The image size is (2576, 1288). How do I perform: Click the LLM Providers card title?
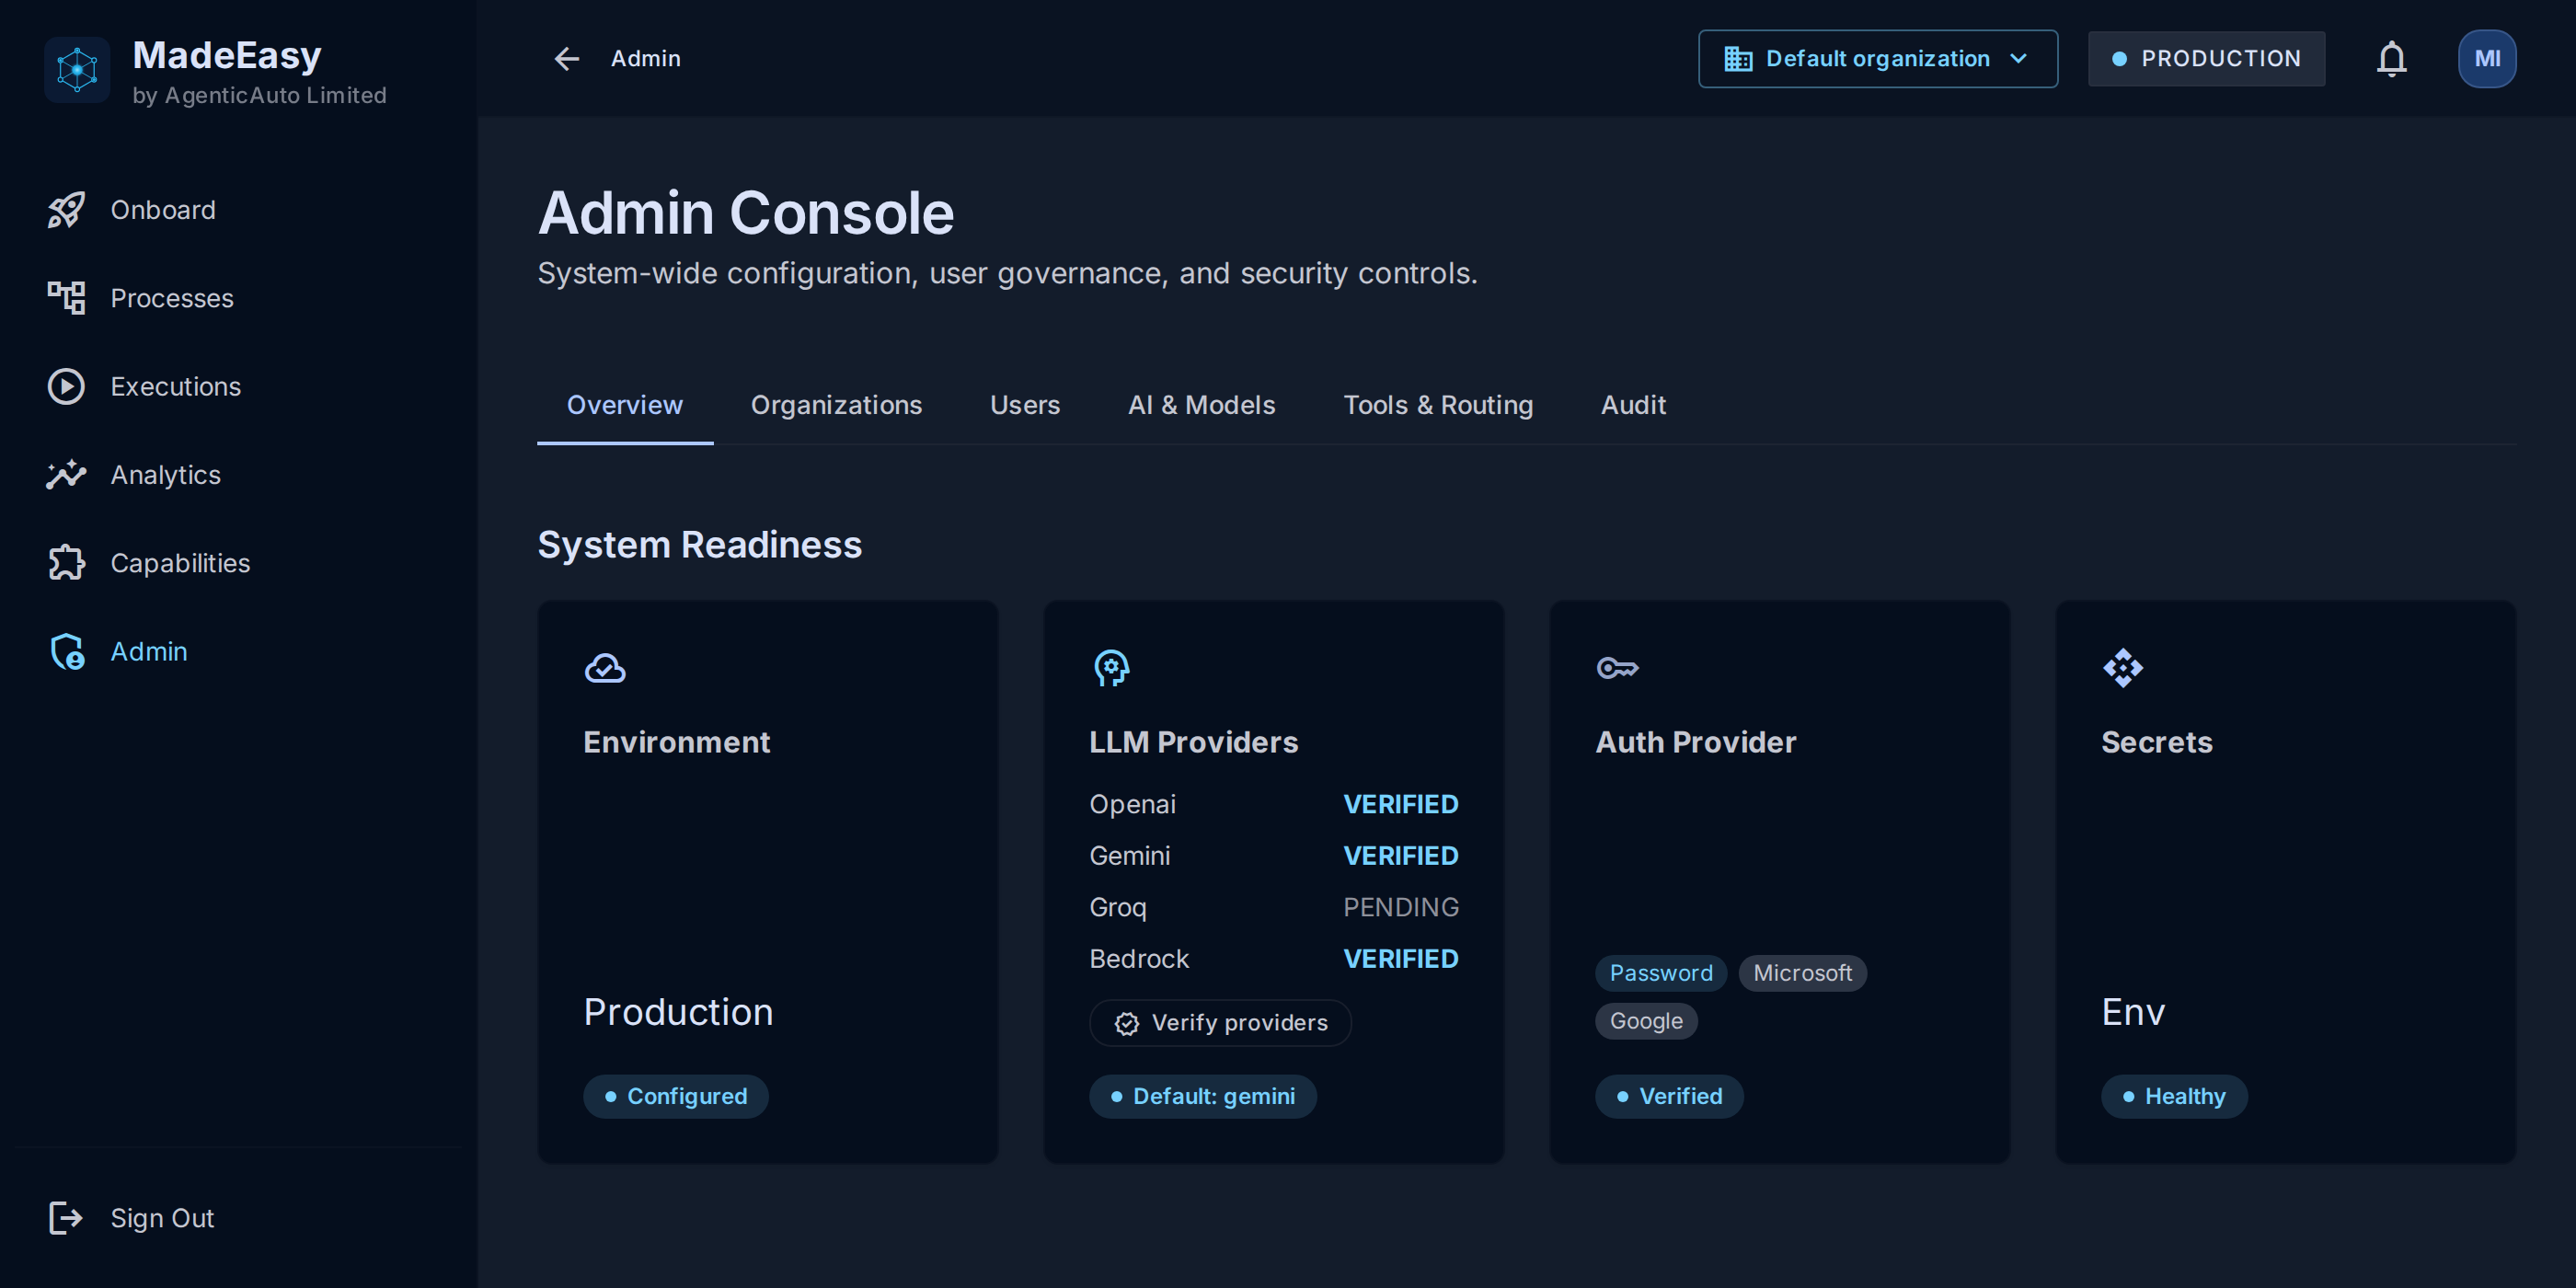pyautogui.click(x=1193, y=742)
